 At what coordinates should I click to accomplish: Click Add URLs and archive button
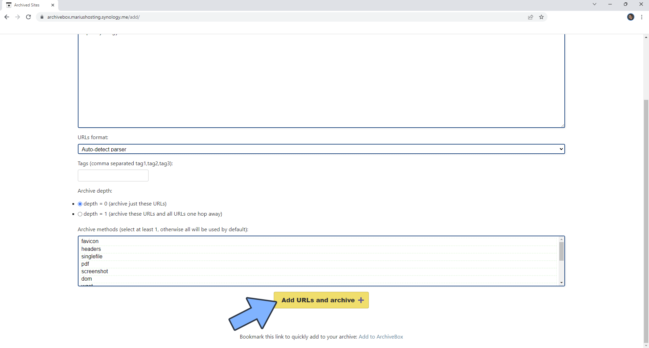[321, 300]
